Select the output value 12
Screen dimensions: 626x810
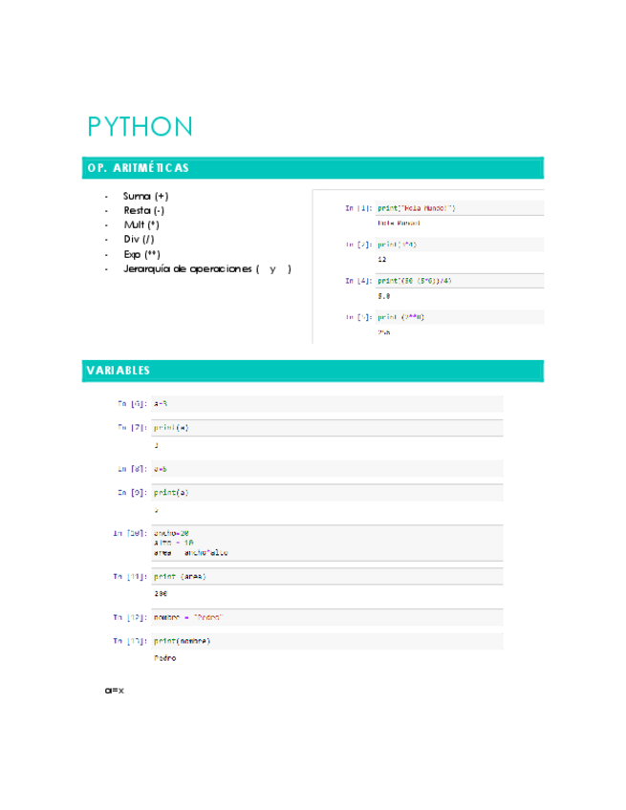pyautogui.click(x=382, y=259)
